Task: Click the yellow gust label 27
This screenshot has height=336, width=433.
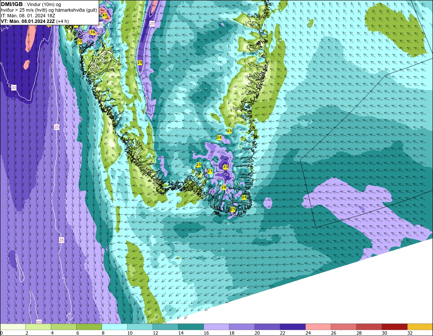Action: tap(210, 171)
